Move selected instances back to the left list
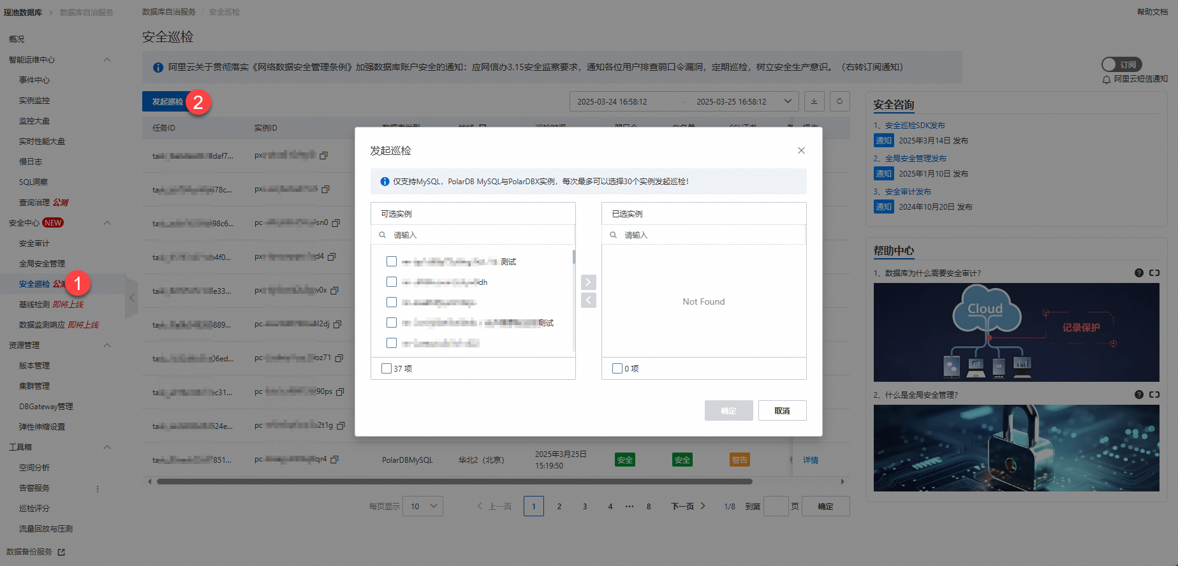Image resolution: width=1178 pixels, height=566 pixels. click(589, 300)
